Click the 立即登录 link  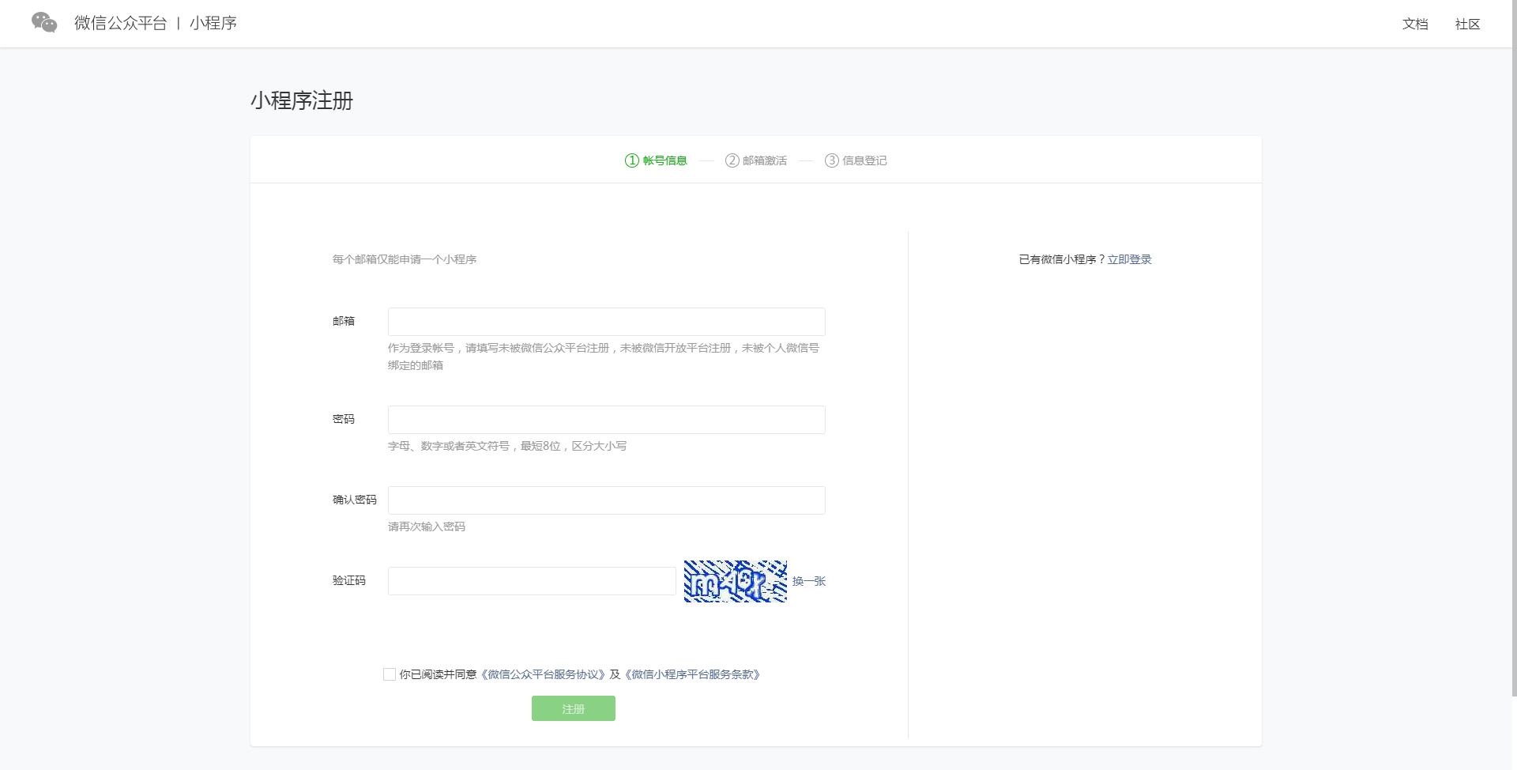tap(1129, 259)
